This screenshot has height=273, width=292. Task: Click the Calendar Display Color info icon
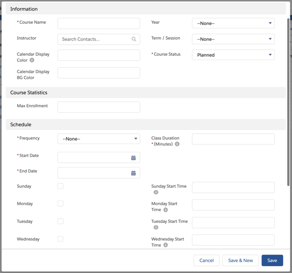pos(32,60)
